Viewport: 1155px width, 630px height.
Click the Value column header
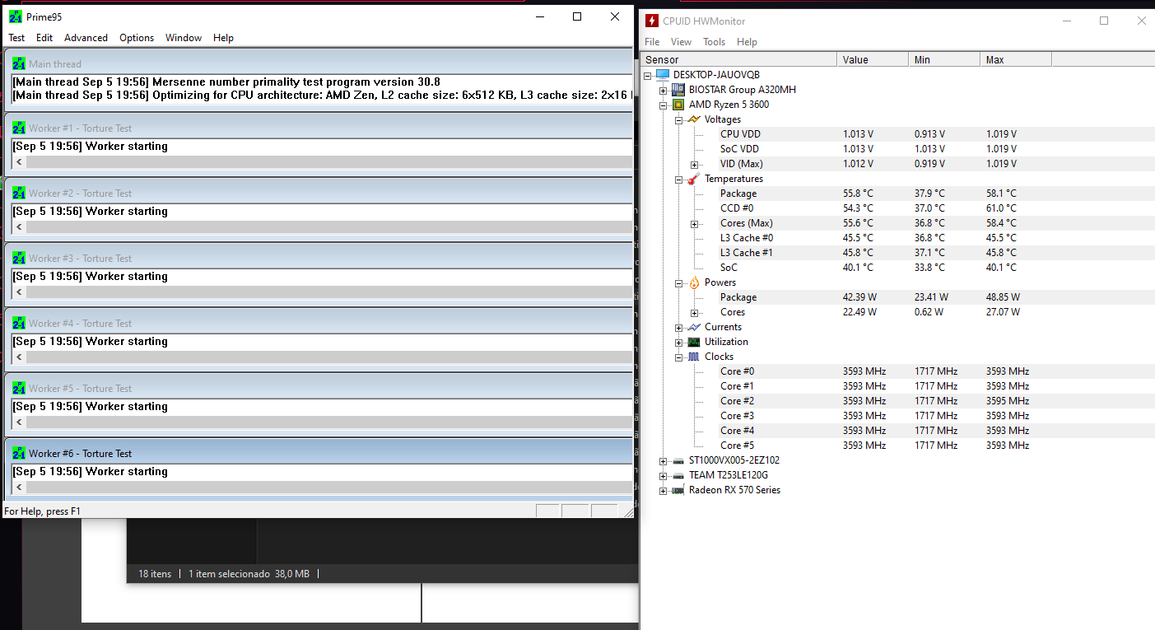[873, 59]
